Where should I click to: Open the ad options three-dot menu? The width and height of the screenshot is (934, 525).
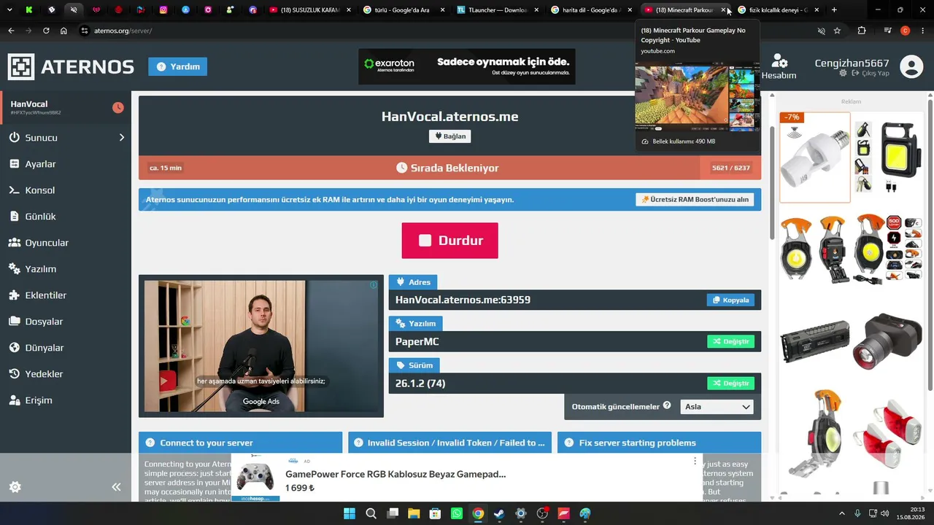695,461
